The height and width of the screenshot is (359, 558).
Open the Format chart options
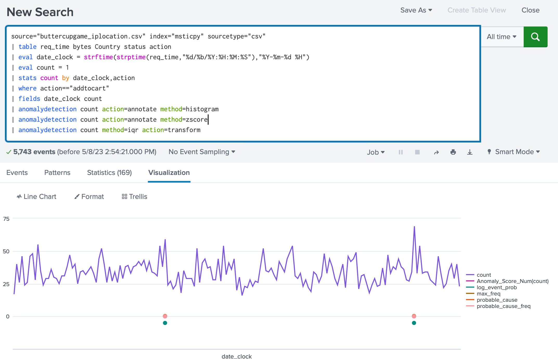click(x=89, y=197)
